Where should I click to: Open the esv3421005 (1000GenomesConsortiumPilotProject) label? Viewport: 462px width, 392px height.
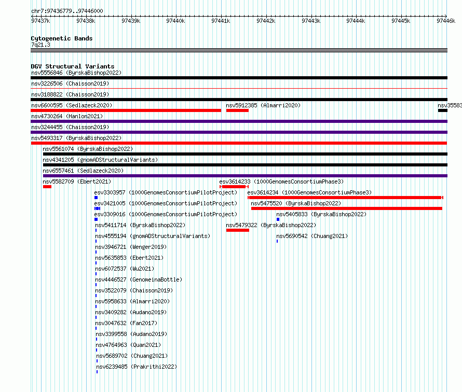[x=166, y=203]
